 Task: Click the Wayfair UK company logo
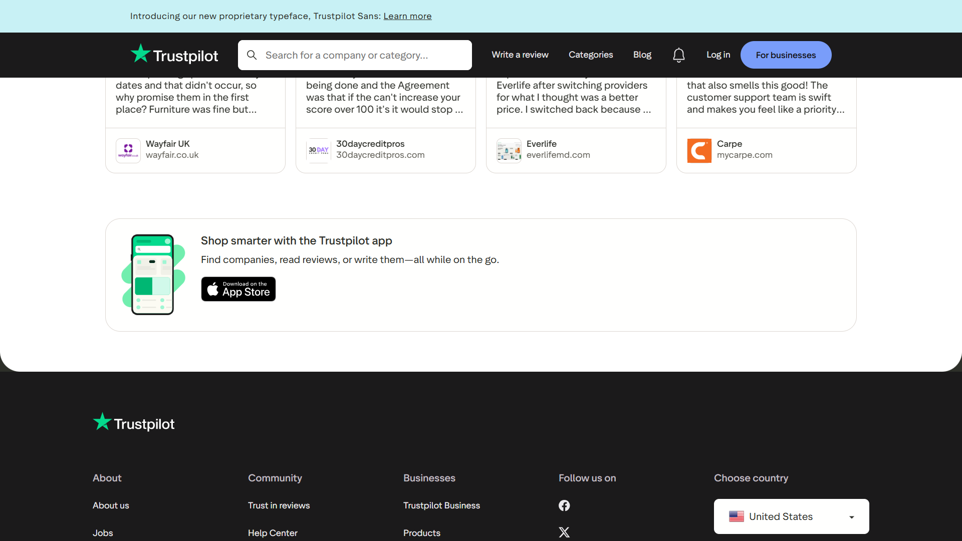(x=128, y=150)
